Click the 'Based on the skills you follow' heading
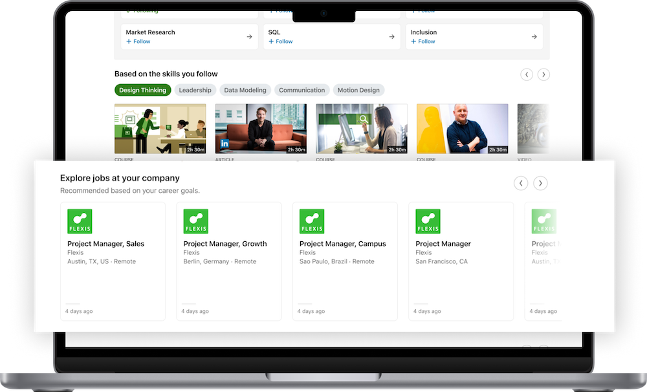The width and height of the screenshot is (647, 392). click(166, 74)
